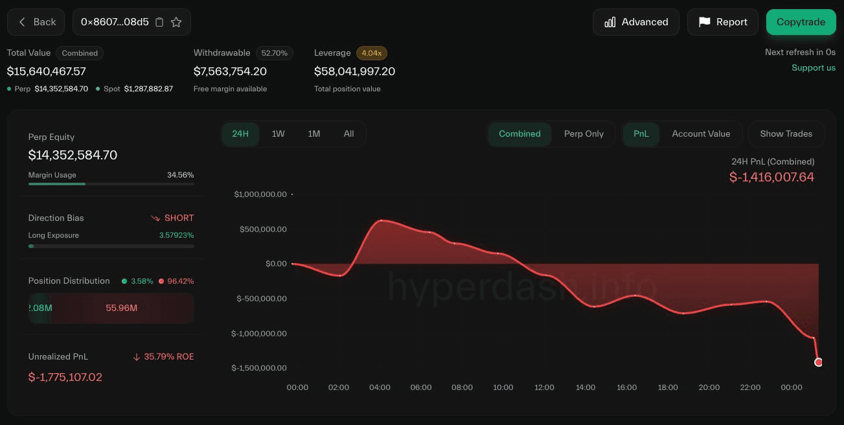This screenshot has height=425, width=844.
Task: Click the 35.79% ROE label
Action: (x=168, y=356)
